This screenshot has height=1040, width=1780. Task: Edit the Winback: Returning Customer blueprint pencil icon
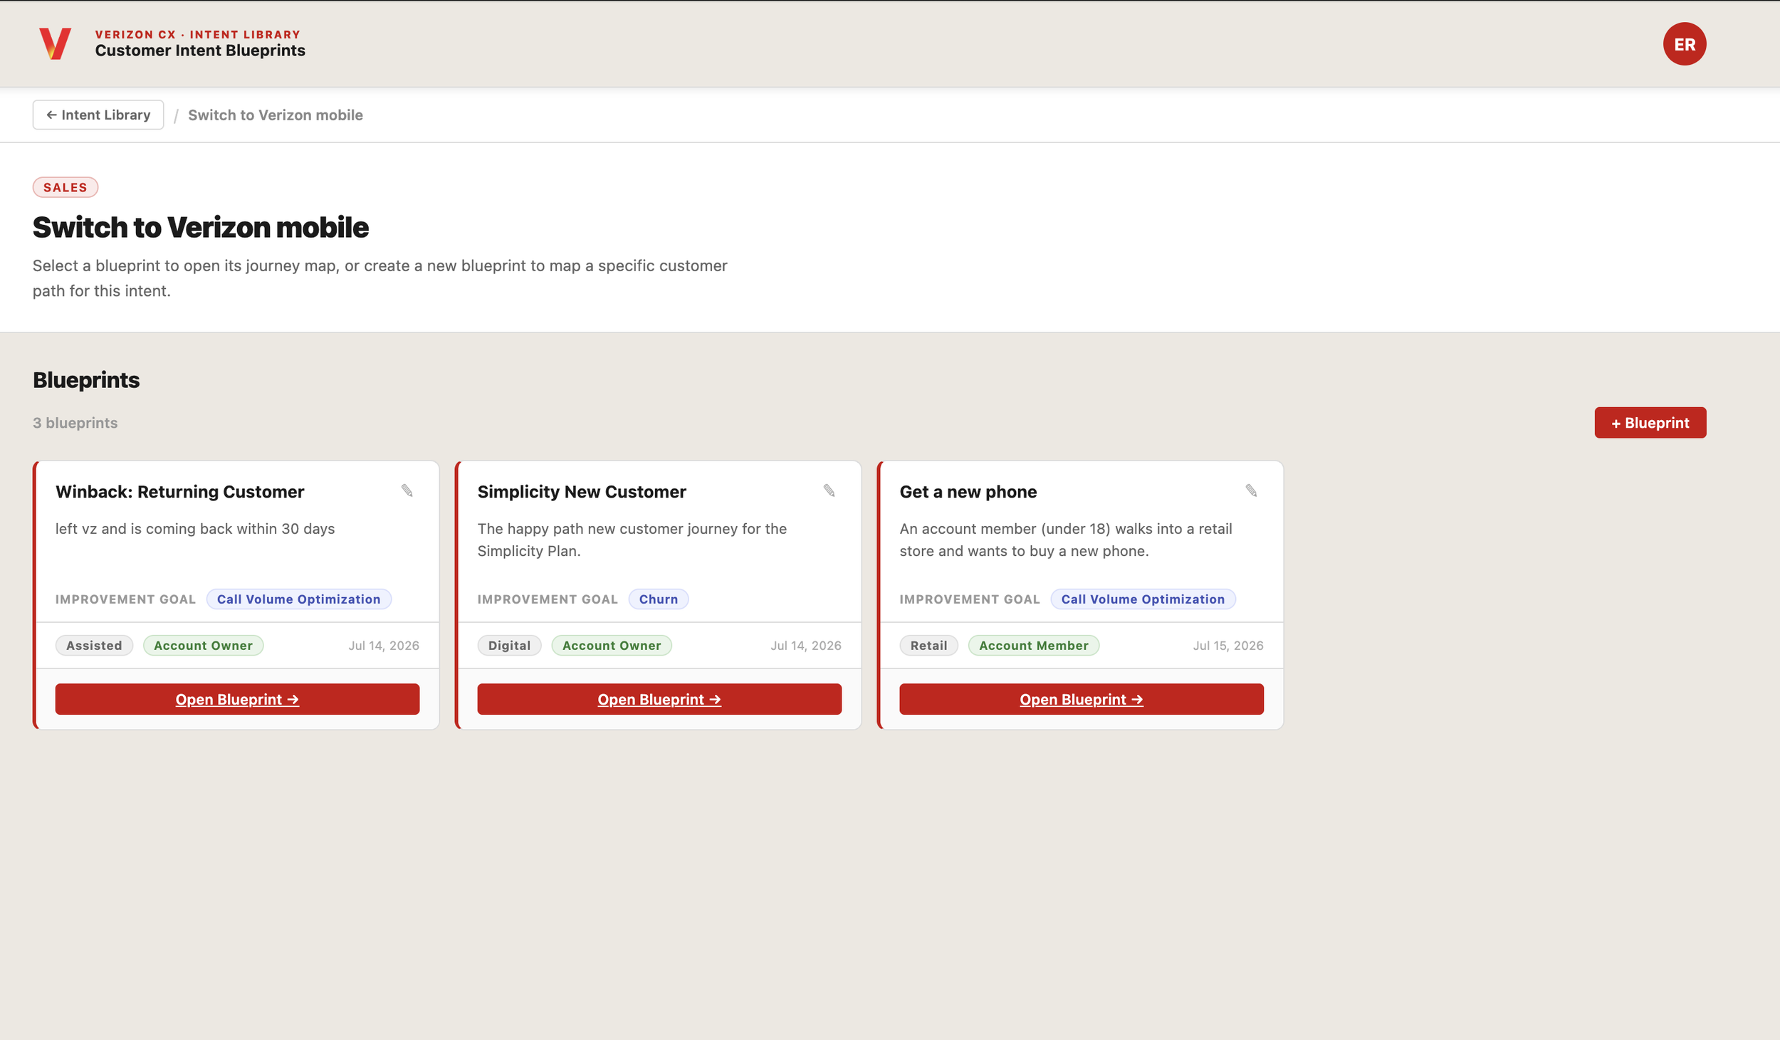click(407, 490)
